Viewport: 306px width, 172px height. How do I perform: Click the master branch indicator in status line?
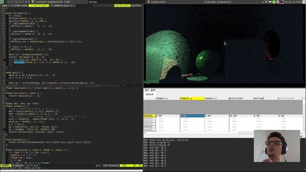(x=18, y=165)
